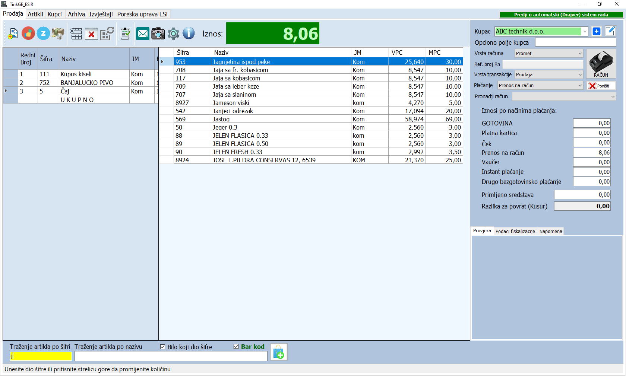Add new customer with blue plus button
Screen dimensions: 626x376
tap(597, 32)
